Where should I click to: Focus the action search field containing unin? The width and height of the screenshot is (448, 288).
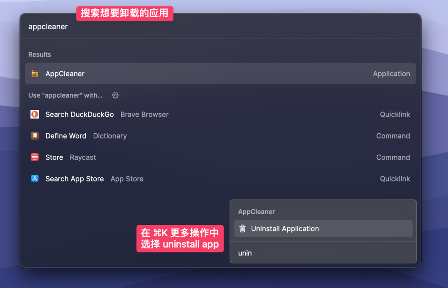click(x=323, y=253)
